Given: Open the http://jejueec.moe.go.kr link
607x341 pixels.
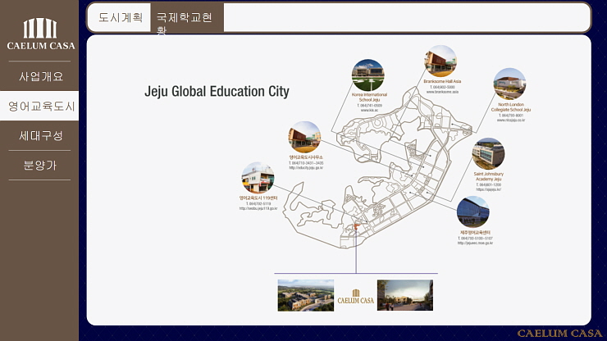Looking at the screenshot, I should click(x=476, y=243).
